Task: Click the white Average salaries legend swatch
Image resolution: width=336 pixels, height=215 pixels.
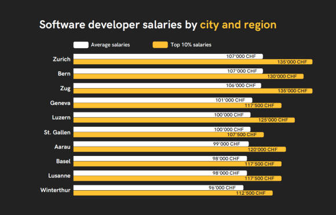Action: pyautogui.click(x=81, y=45)
